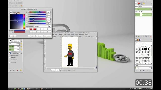Switch to the watercolor brush selector tab

17,13
